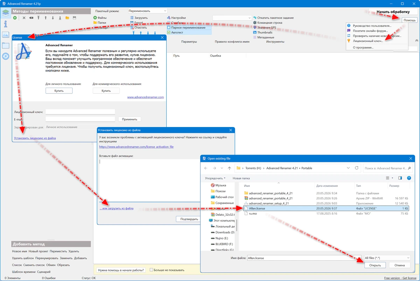
Task: Click Очистить to clear the list
Action: (x=138, y=28)
